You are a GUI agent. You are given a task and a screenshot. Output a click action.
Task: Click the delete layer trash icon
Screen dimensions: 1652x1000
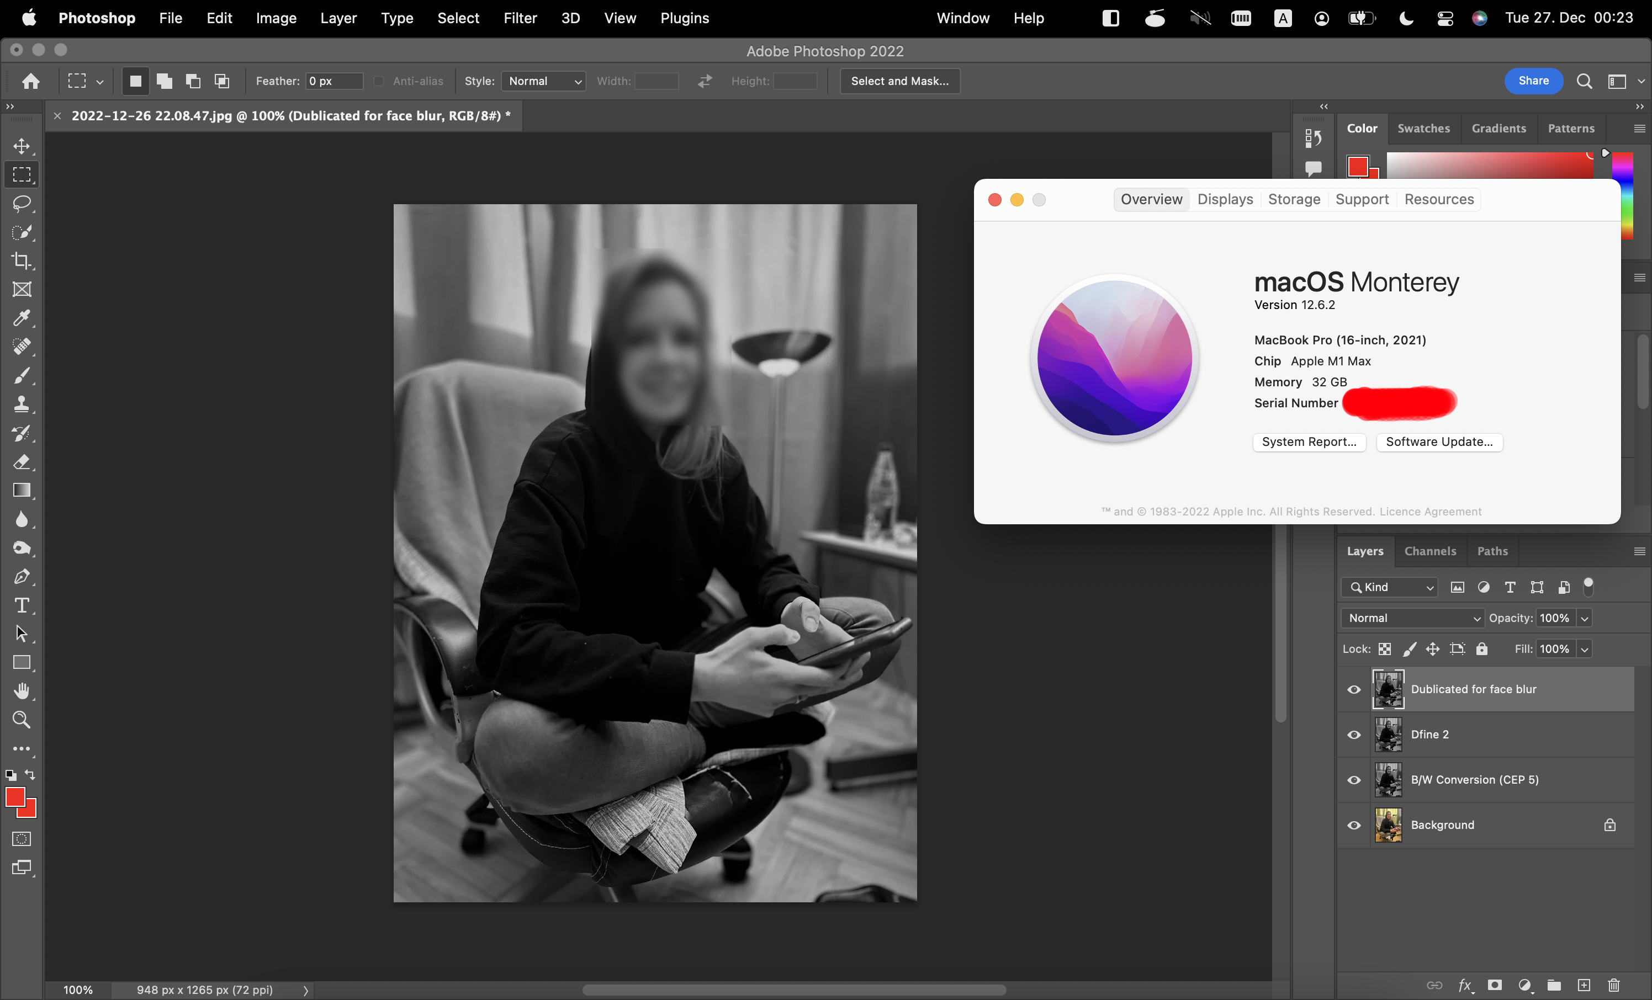pyautogui.click(x=1613, y=985)
